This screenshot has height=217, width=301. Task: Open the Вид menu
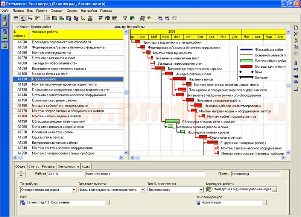tap(30, 11)
